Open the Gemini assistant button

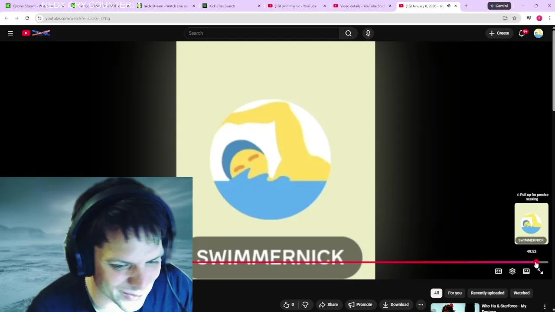499,6
